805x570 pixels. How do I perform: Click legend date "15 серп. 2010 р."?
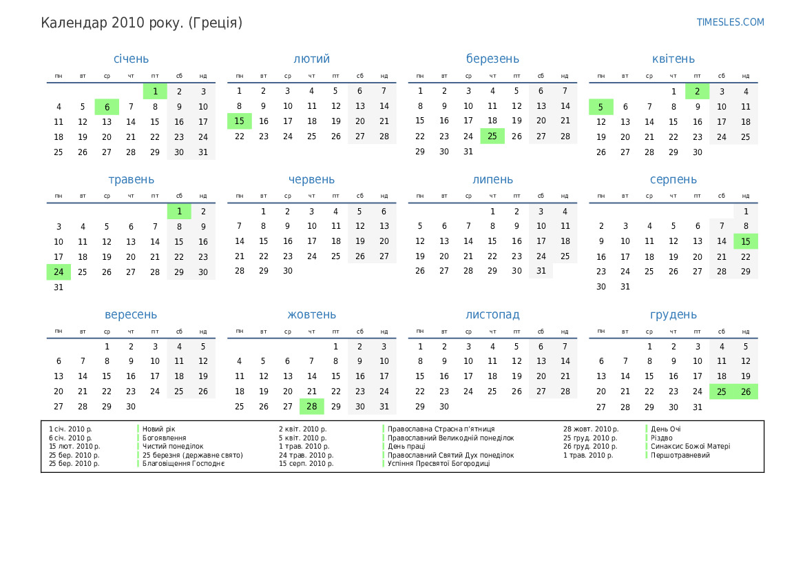pyautogui.click(x=306, y=463)
